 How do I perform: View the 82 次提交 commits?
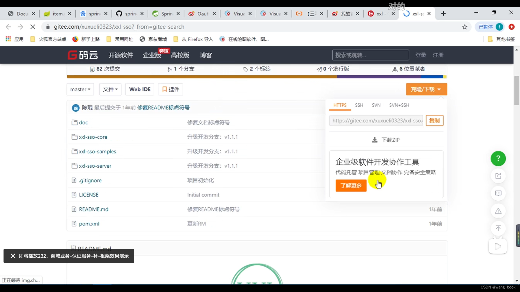pos(105,69)
